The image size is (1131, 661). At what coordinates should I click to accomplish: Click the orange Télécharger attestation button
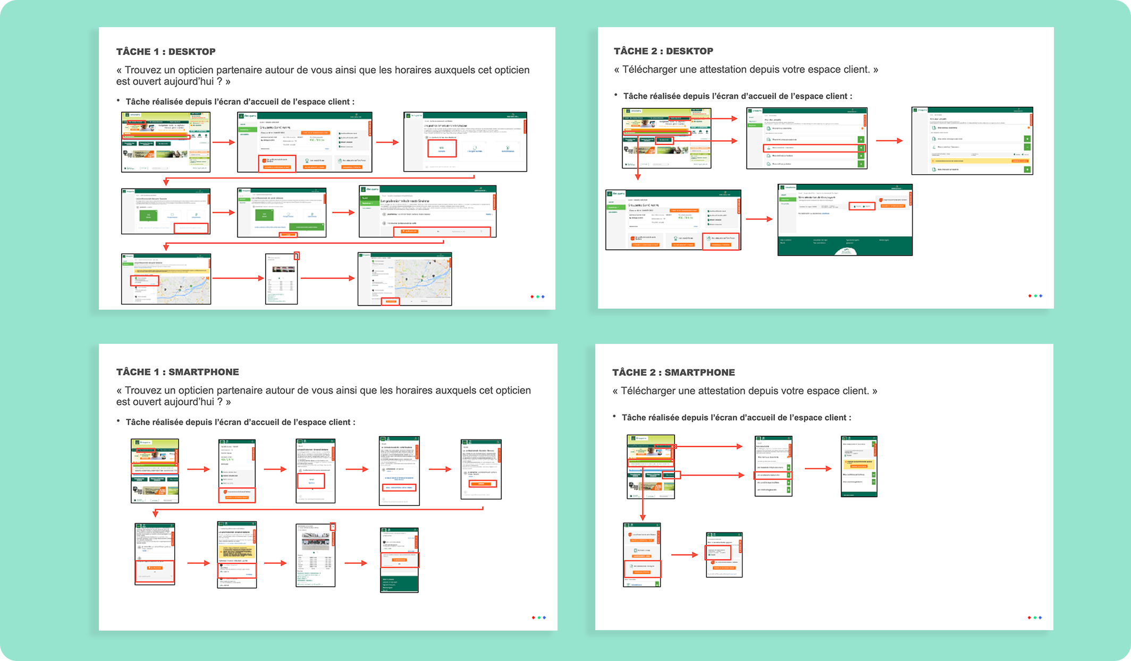[x=893, y=206]
